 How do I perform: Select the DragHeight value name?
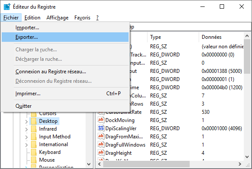pos(118,153)
